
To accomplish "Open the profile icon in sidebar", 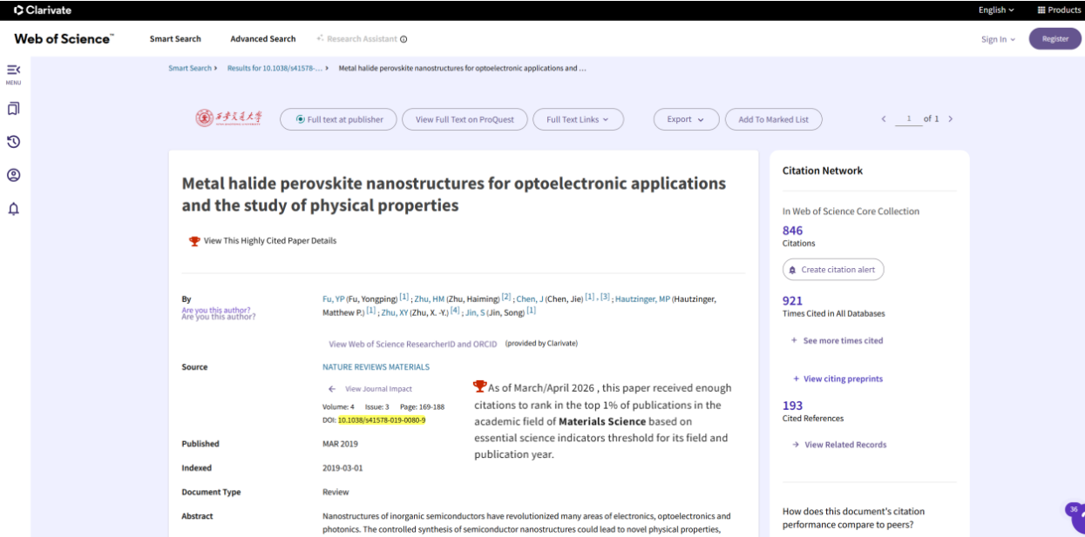I will pyautogui.click(x=13, y=175).
